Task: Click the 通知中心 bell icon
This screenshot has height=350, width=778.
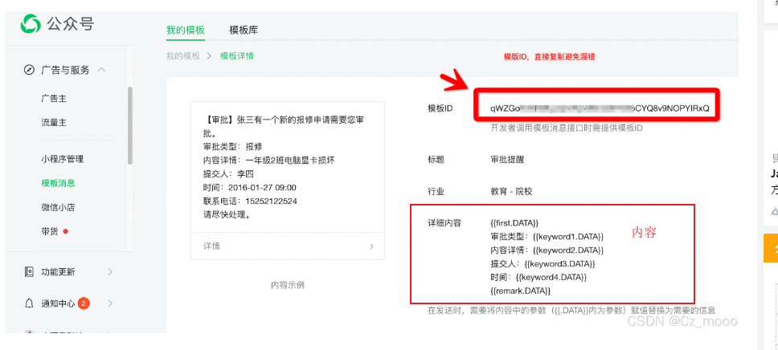Action: coord(29,303)
